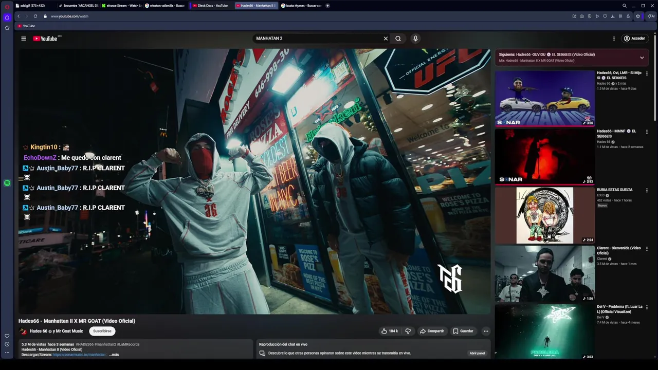The width and height of the screenshot is (658, 370).
Task: Open Spotify in the sidebar
Action: coord(7,183)
